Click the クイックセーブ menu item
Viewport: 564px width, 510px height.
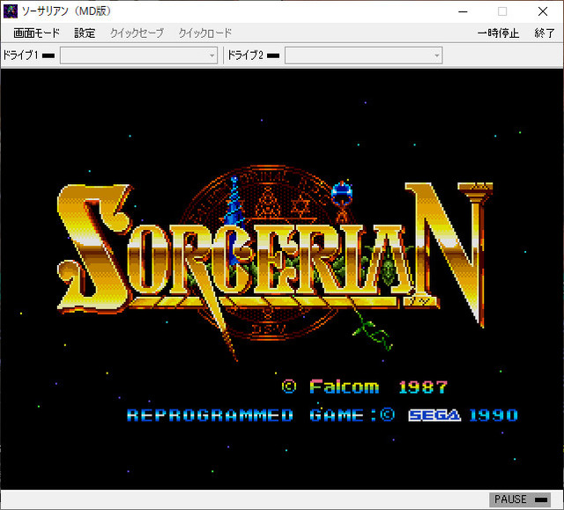[137, 33]
